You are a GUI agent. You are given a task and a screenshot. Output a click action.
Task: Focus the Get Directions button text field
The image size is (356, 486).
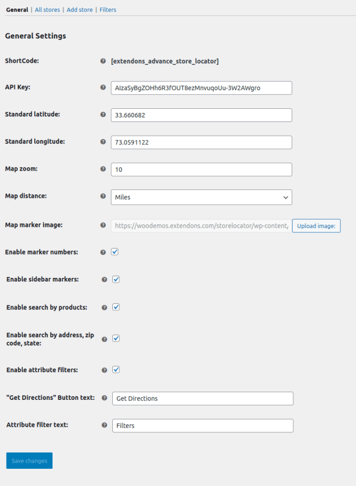(x=202, y=398)
